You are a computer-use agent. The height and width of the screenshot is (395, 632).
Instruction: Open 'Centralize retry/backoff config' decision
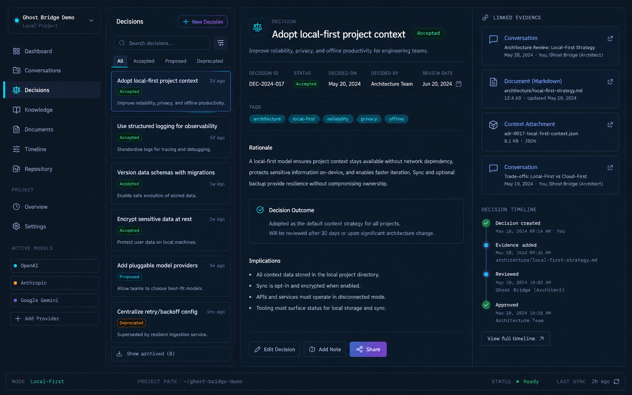pyautogui.click(x=171, y=323)
